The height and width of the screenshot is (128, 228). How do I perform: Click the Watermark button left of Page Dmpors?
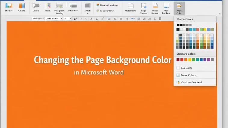[131, 8]
